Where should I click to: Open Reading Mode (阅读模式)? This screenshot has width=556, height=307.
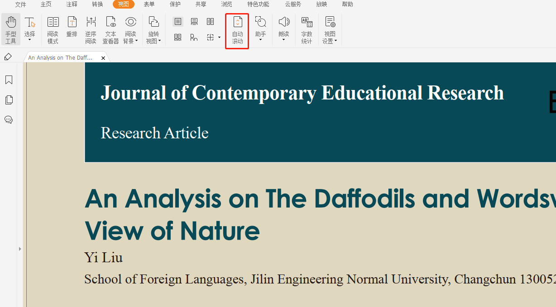53,30
